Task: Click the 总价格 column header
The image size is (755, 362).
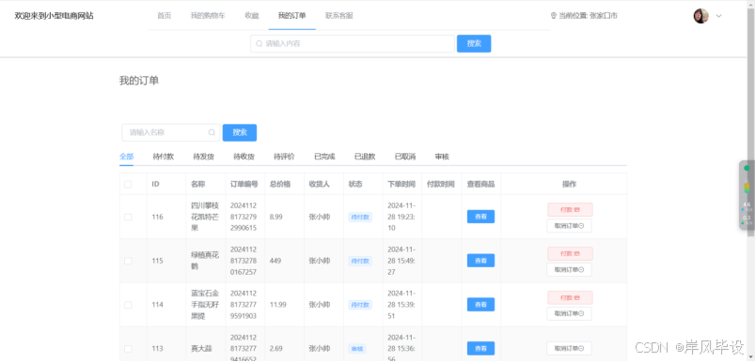Action: click(280, 185)
